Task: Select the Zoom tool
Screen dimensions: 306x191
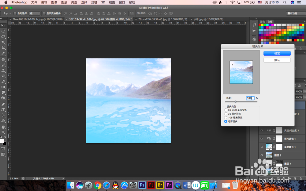Action: click(x=3, y=132)
